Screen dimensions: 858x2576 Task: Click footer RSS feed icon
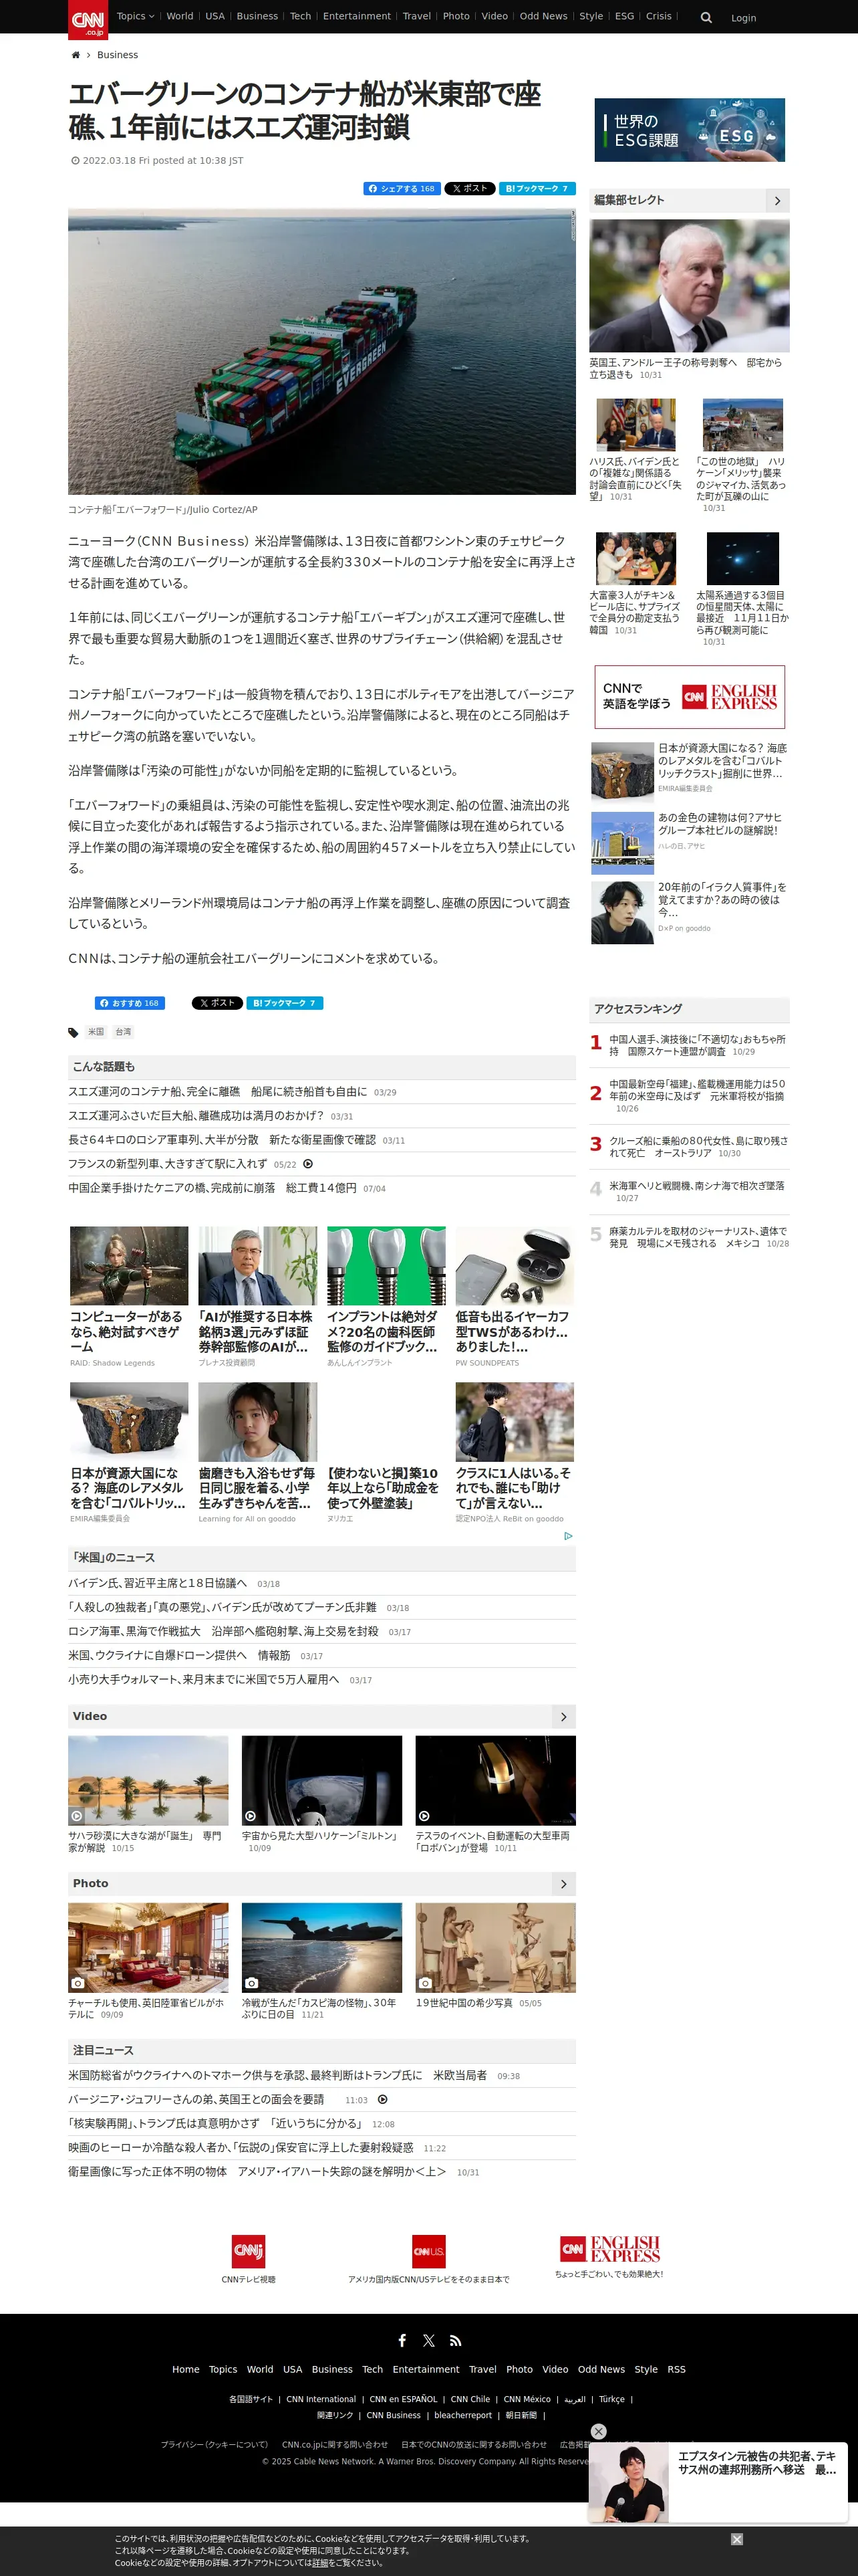pyautogui.click(x=456, y=2340)
